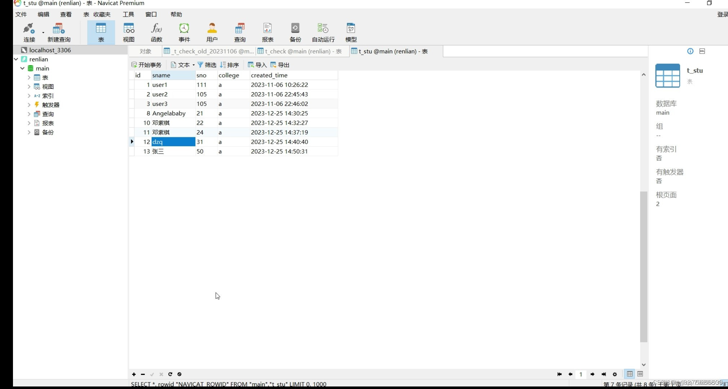Toggle the DDL panel icon
728x389 pixels.
(x=702, y=51)
